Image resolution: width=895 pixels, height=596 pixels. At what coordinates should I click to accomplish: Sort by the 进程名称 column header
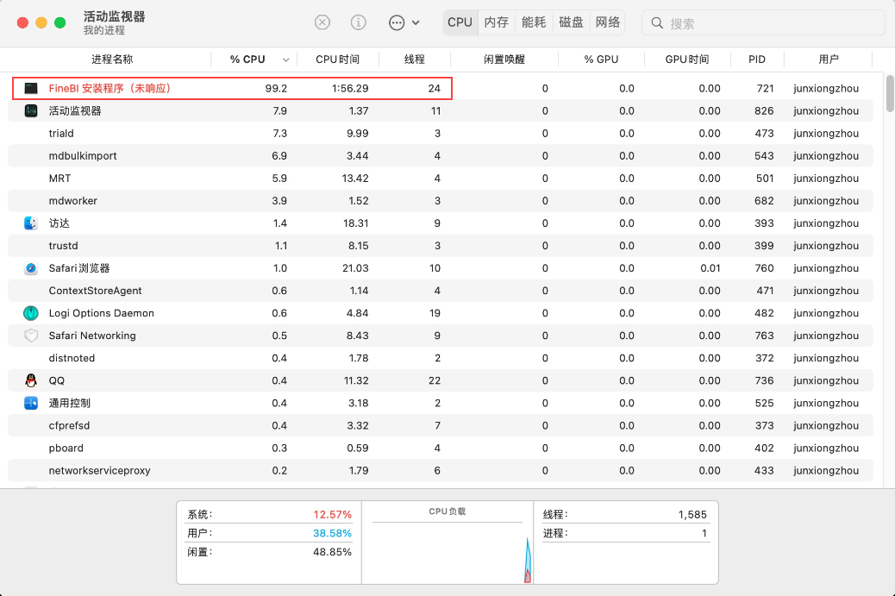pos(112,60)
